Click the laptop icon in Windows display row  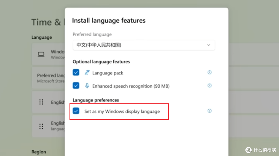coord(41,54)
